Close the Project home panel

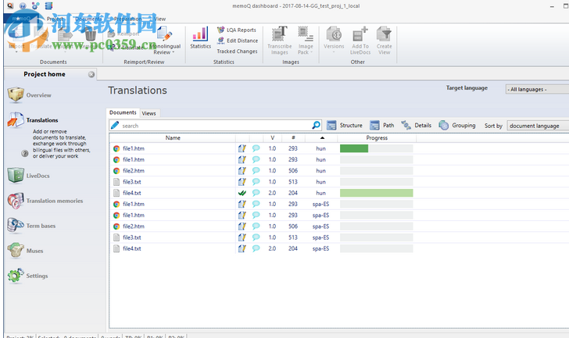pyautogui.click(x=91, y=74)
